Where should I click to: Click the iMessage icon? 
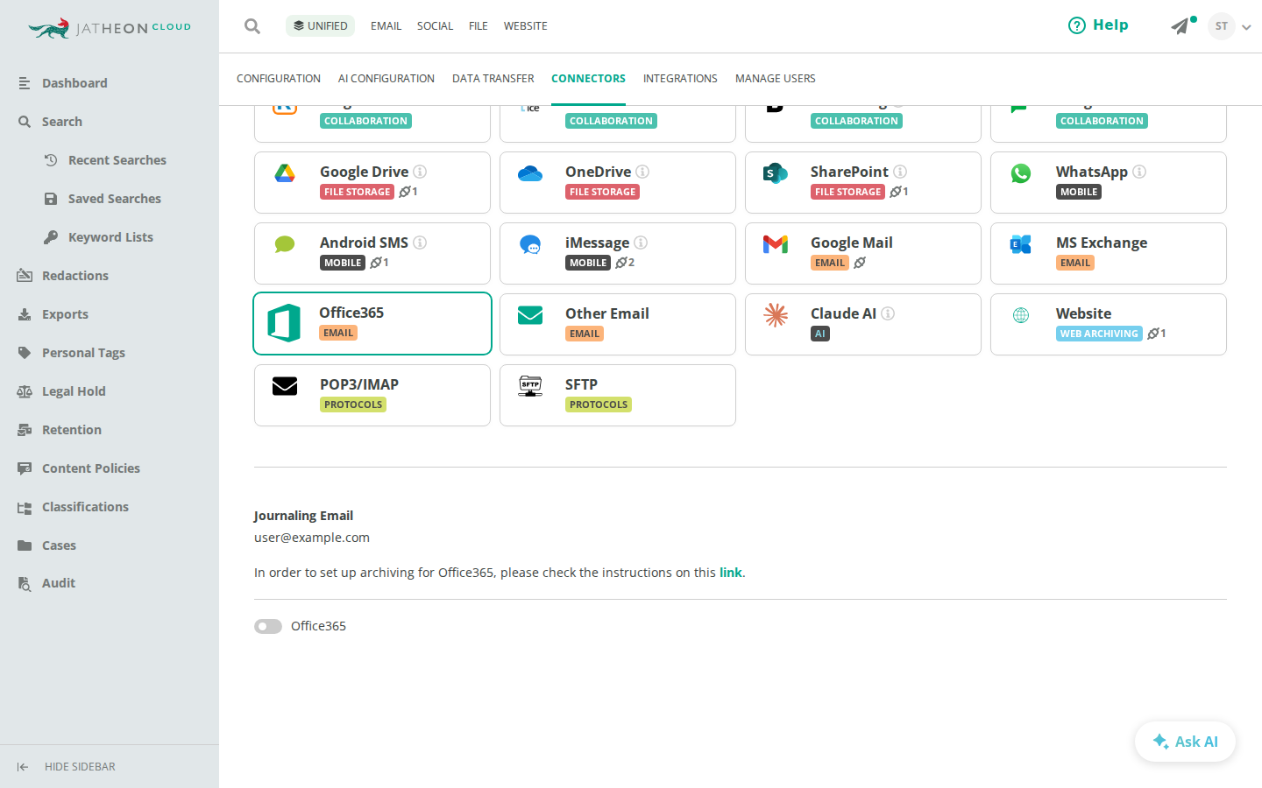click(530, 244)
